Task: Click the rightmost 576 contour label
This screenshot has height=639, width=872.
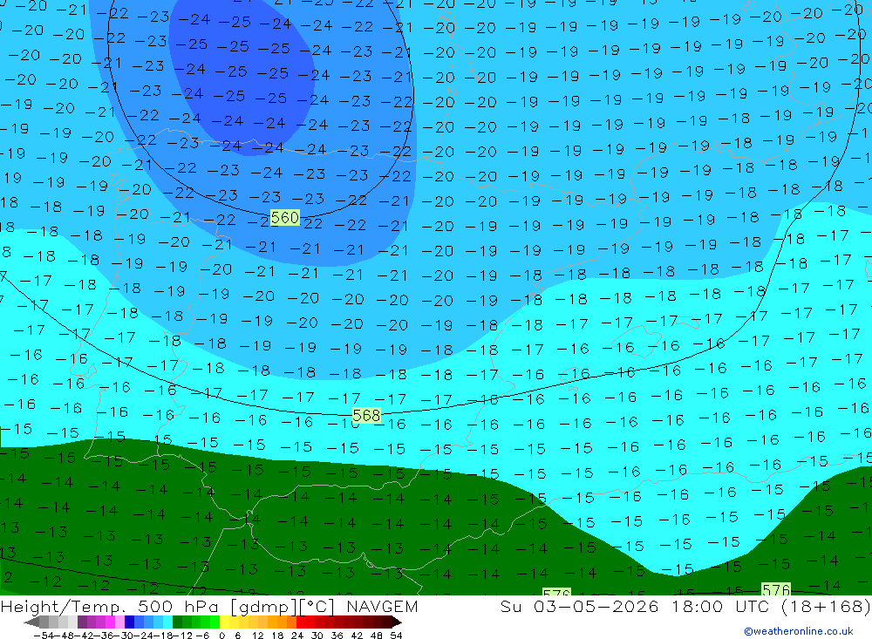Action: (776, 589)
